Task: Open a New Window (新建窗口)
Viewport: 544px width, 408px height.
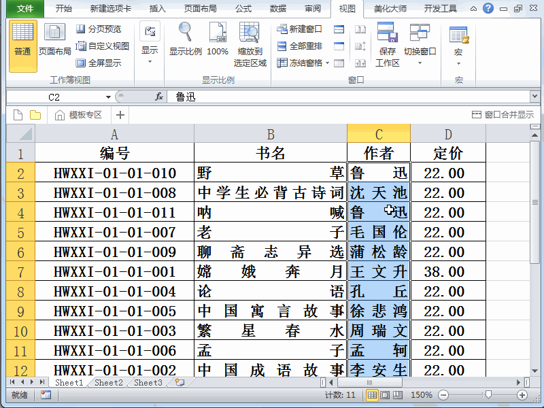Action: pos(300,29)
